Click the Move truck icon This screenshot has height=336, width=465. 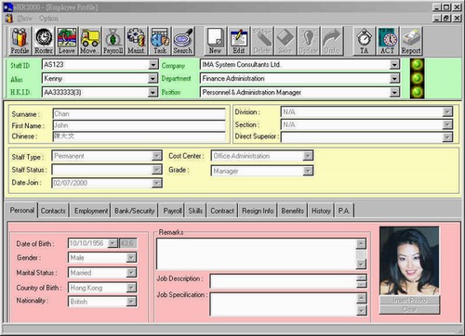pos(89,41)
